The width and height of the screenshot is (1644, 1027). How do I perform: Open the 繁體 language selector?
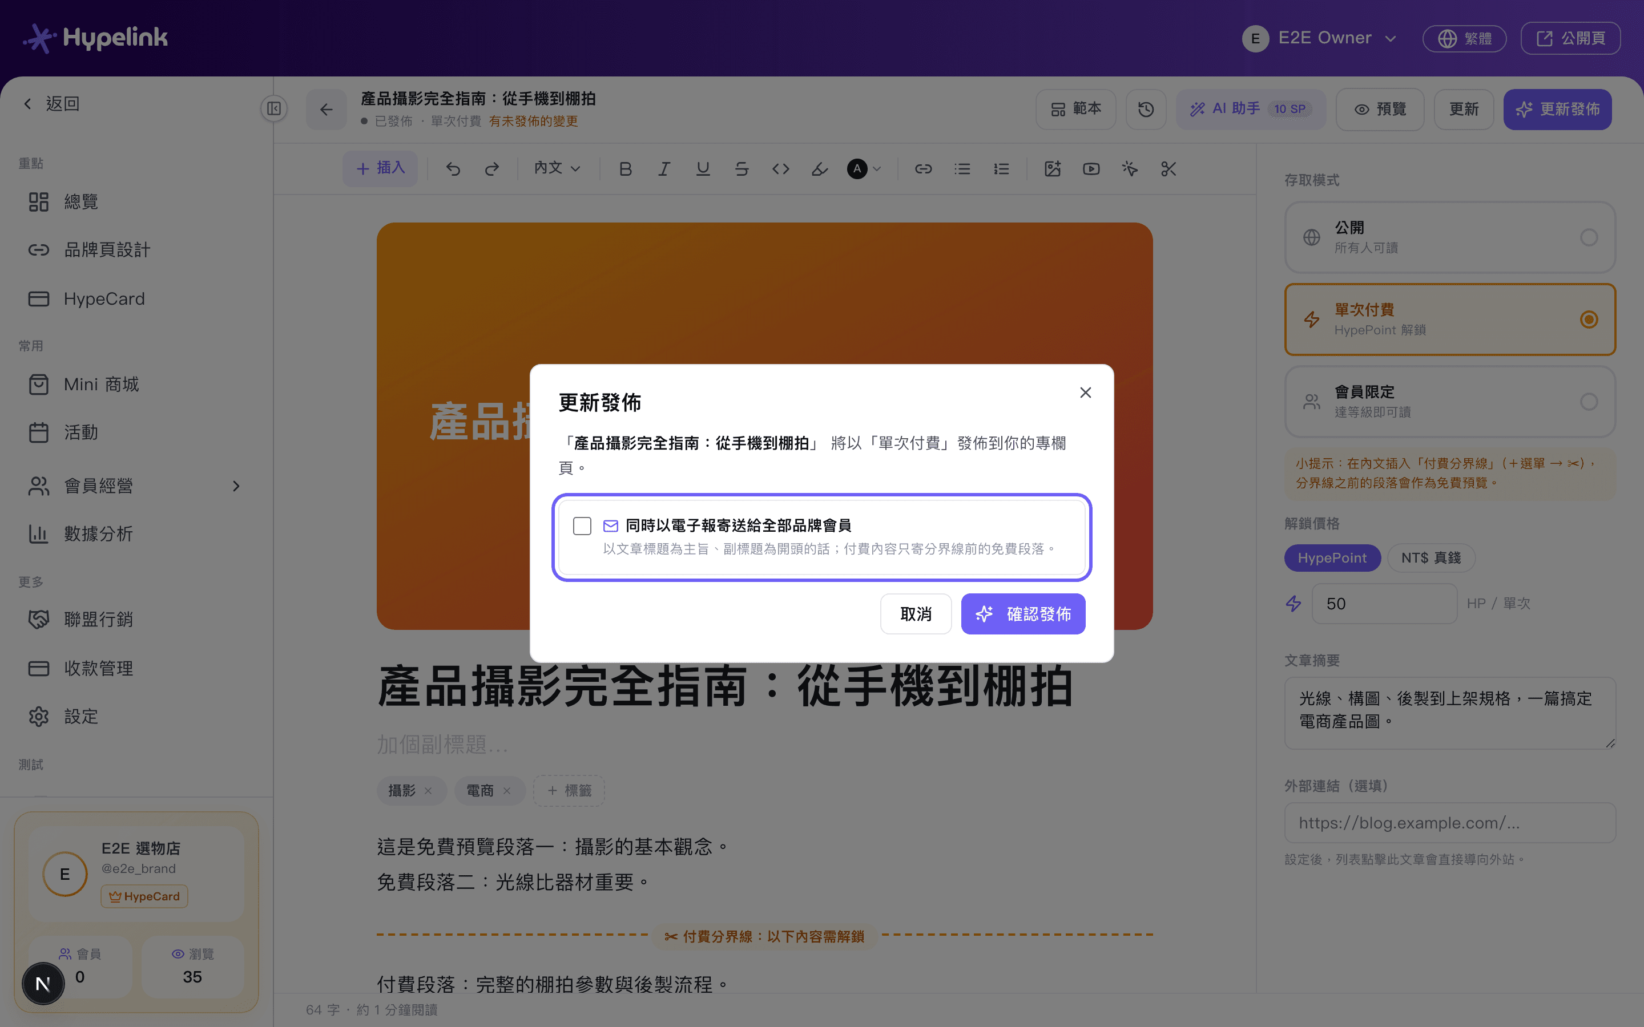coord(1465,38)
